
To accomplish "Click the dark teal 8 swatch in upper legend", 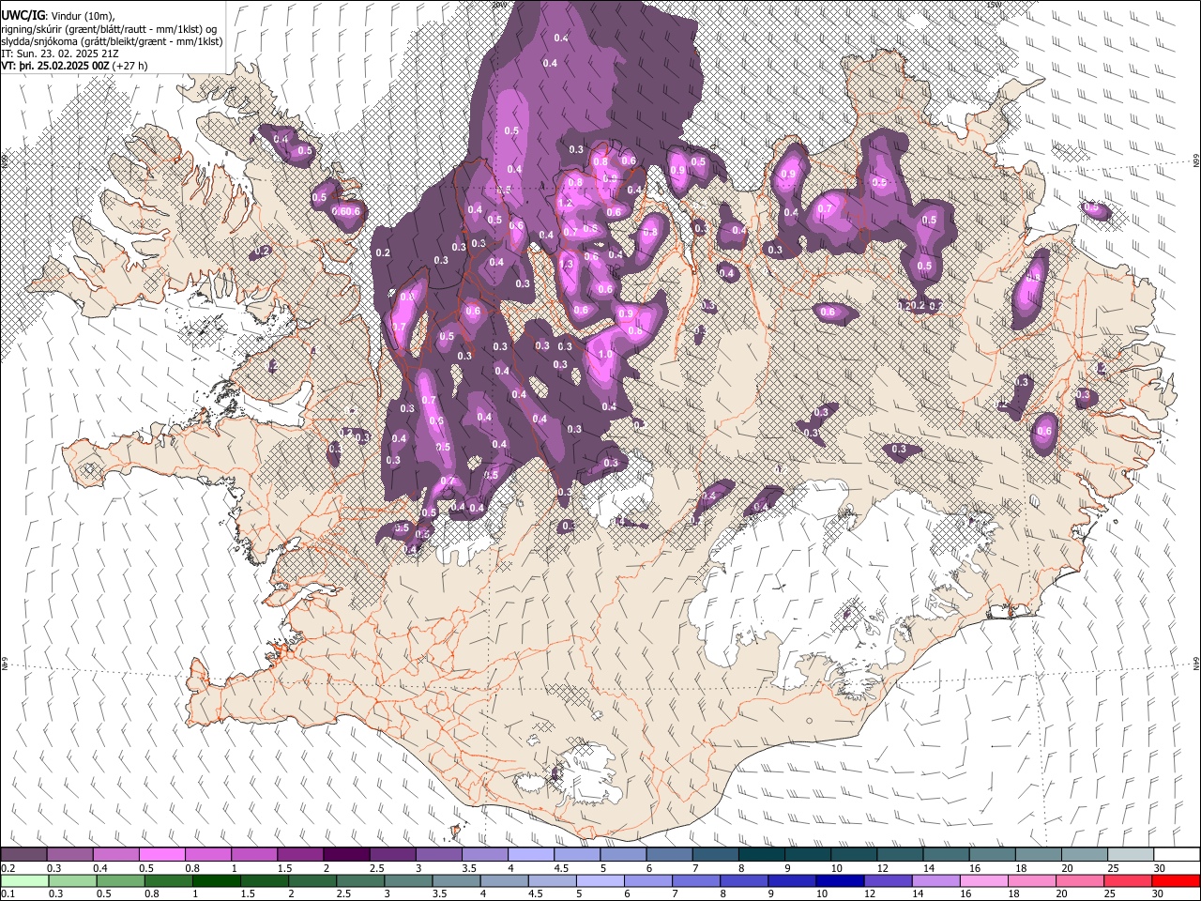I will 761,854.
